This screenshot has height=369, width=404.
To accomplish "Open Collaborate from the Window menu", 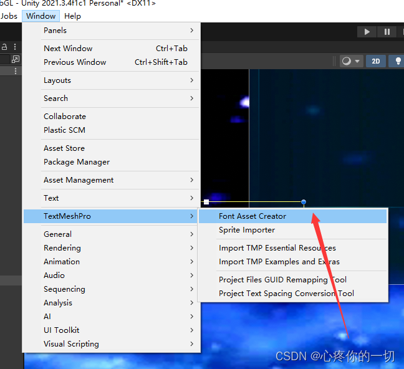I will tap(112, 116).
